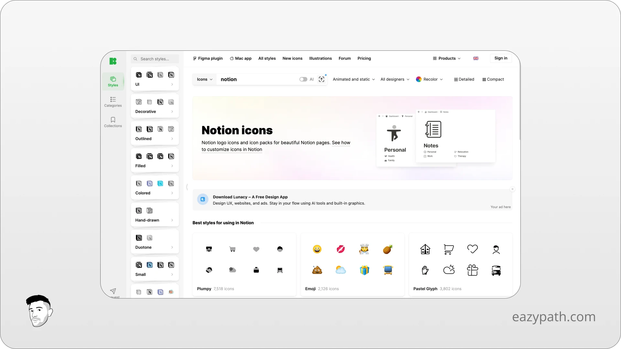Open the Pricing page
Viewport: 621px width, 349px height.
(x=364, y=58)
